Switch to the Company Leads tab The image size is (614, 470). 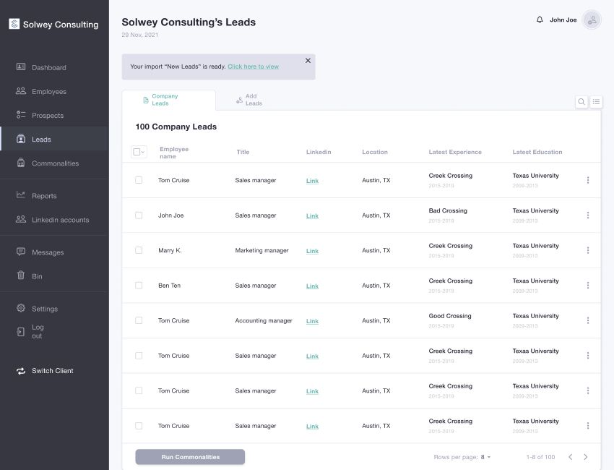coord(169,100)
